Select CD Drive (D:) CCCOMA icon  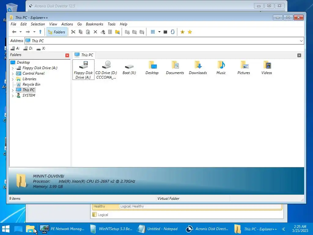point(106,70)
